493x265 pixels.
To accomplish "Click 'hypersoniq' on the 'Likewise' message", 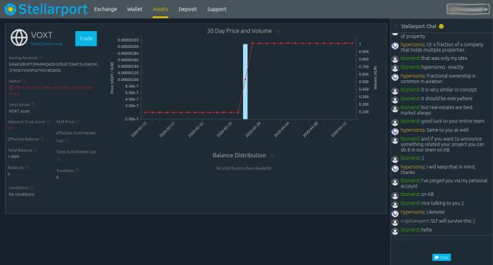I will 413,212.
